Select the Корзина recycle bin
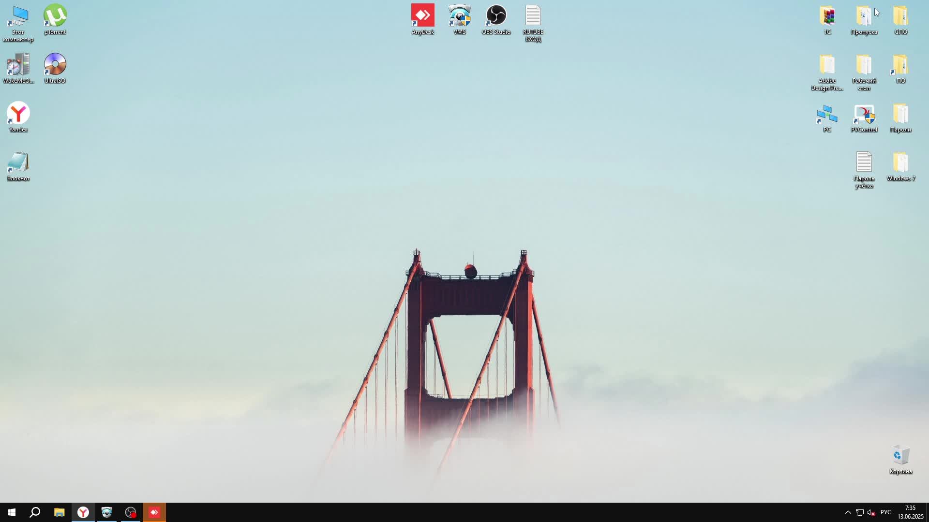 pyautogui.click(x=901, y=459)
